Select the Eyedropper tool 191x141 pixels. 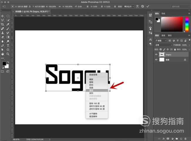point(8,24)
